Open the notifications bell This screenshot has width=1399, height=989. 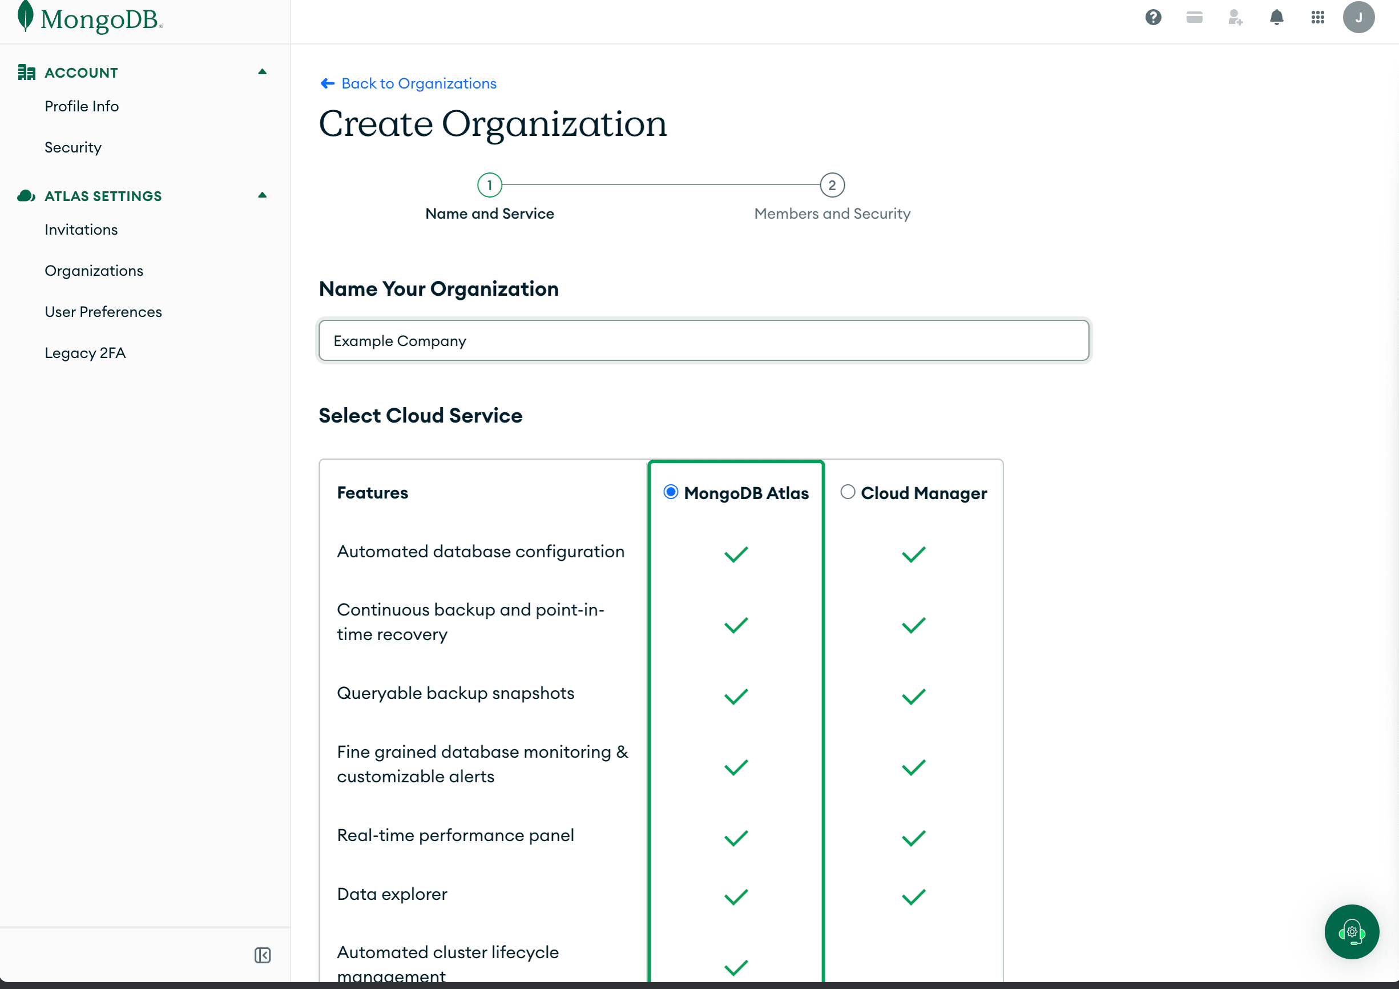point(1276,17)
